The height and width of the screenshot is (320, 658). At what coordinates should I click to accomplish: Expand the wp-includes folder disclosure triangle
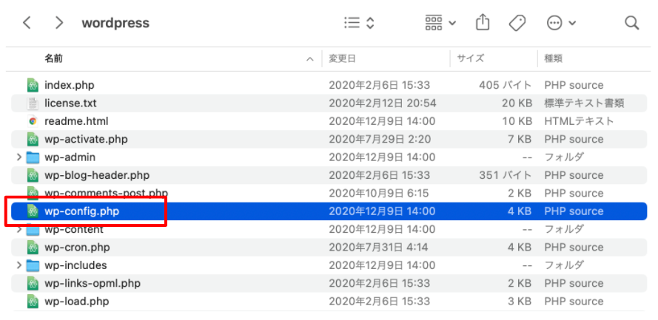pos(19,265)
